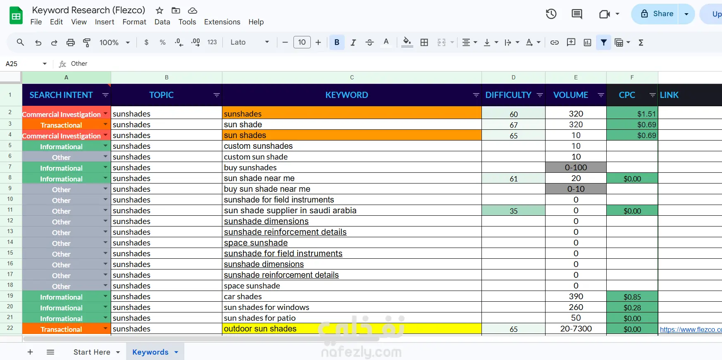Open text wrapping dropdown
This screenshot has height=360, width=722.
click(x=512, y=42)
